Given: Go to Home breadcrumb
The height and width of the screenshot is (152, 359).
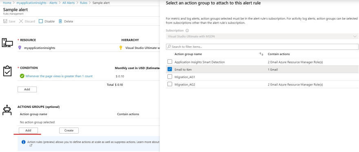Looking at the screenshot, I should pyautogui.click(x=7, y=3).
